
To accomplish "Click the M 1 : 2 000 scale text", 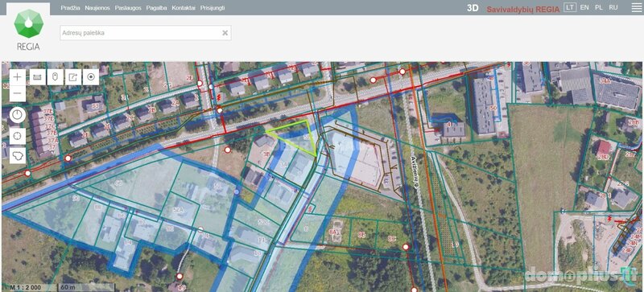I will click(x=26, y=287).
